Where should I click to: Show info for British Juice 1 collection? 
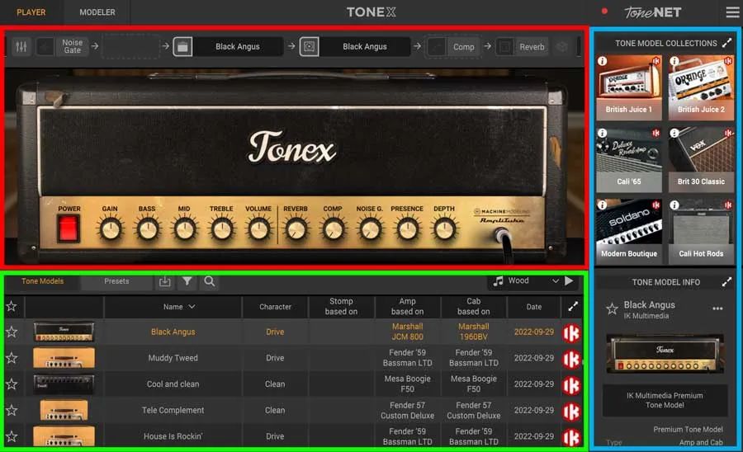pos(603,61)
